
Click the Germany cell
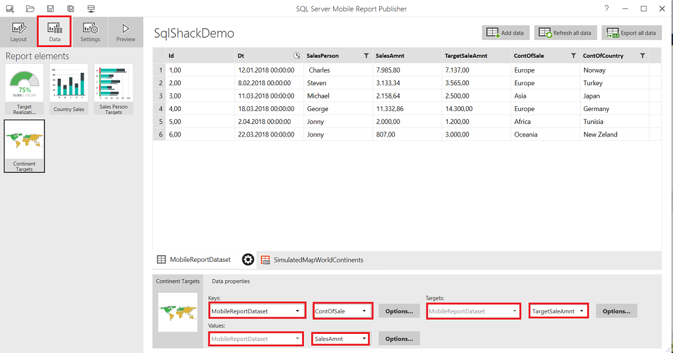(x=614, y=109)
